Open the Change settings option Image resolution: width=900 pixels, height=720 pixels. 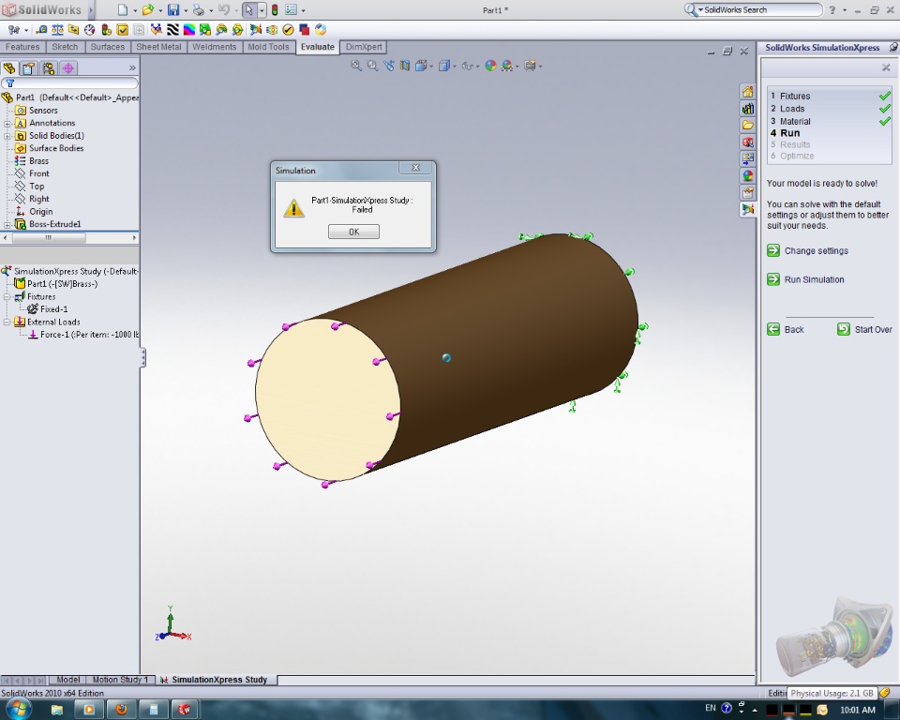click(816, 251)
